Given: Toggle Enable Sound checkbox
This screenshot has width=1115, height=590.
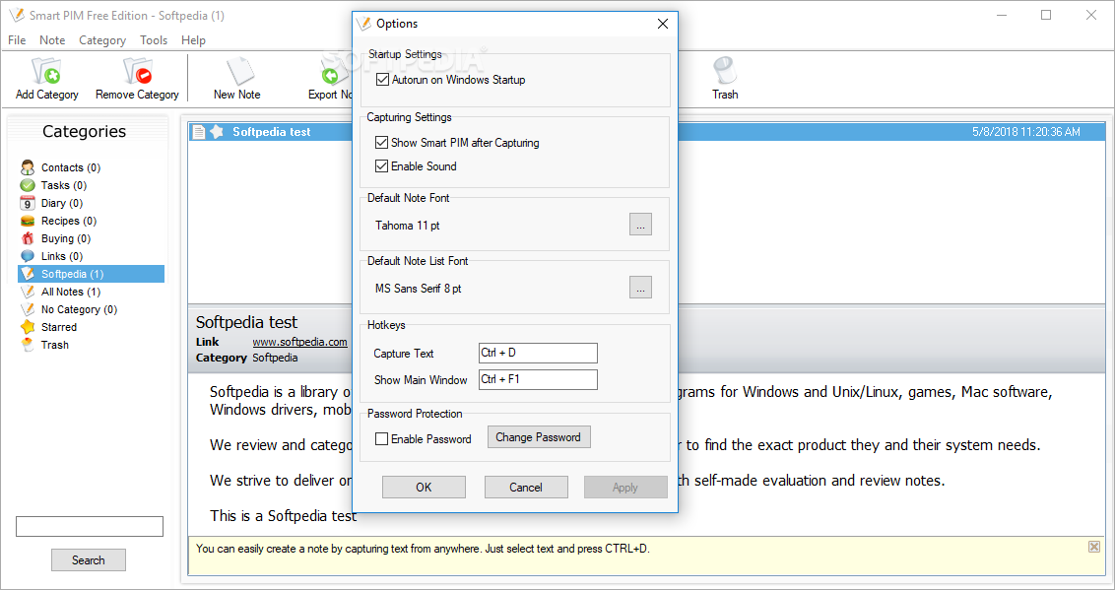Looking at the screenshot, I should (382, 166).
